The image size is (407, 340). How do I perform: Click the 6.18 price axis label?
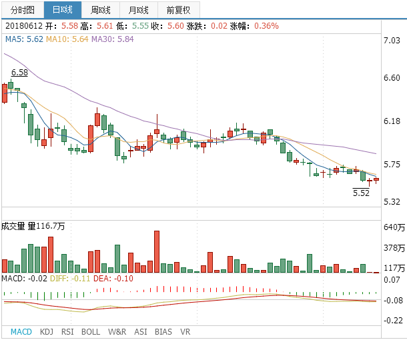[x=392, y=121]
